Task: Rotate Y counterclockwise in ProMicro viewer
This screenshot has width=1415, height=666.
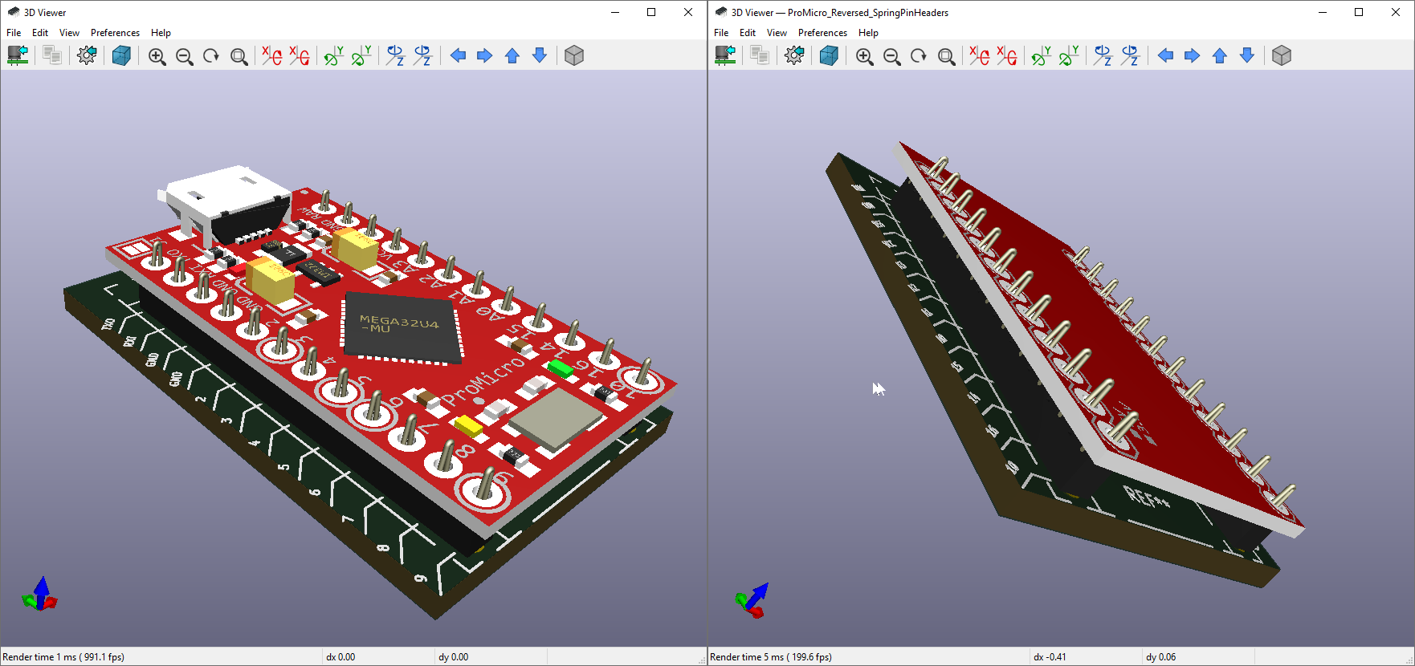Action: [1068, 55]
